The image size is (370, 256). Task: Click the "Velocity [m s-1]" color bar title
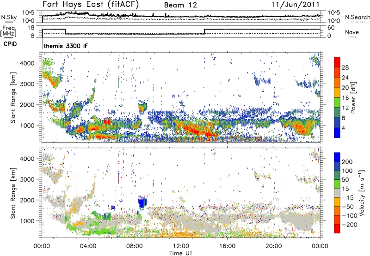pyautogui.click(x=362, y=193)
